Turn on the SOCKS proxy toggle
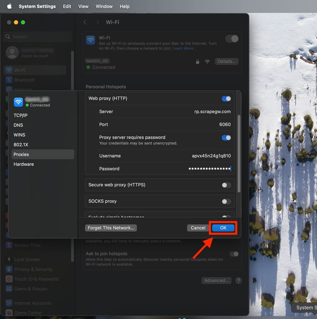This screenshot has width=317, height=319. coord(226,201)
